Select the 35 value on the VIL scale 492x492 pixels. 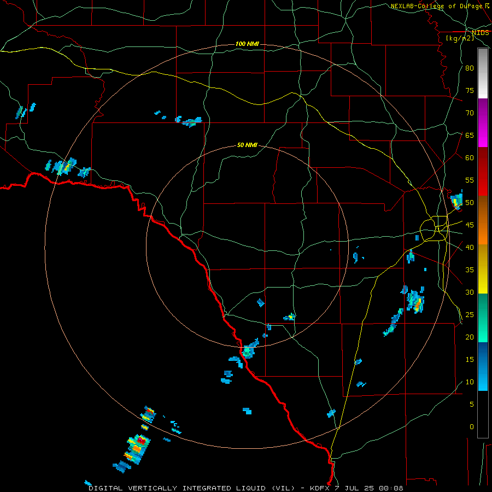click(470, 270)
